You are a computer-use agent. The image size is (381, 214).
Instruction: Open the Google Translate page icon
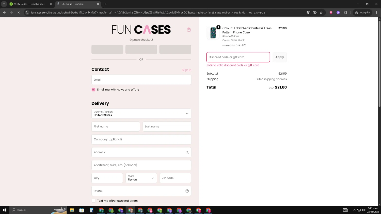[308, 12]
